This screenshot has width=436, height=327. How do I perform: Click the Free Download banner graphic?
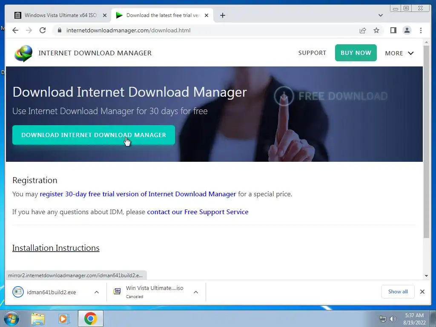click(x=330, y=96)
